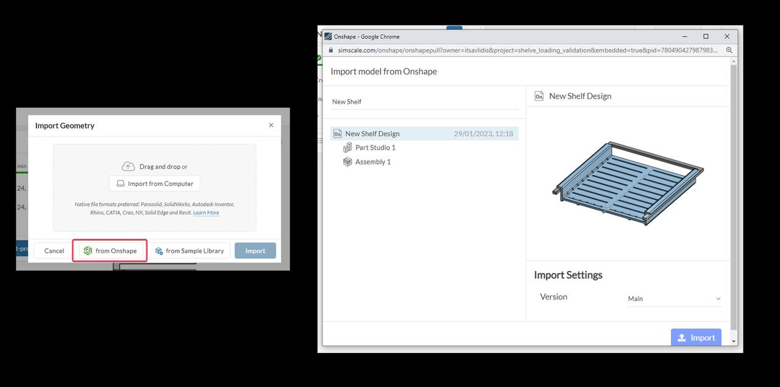
Task: Click the blue cube icon on from Sample Library
Action: coord(159,250)
